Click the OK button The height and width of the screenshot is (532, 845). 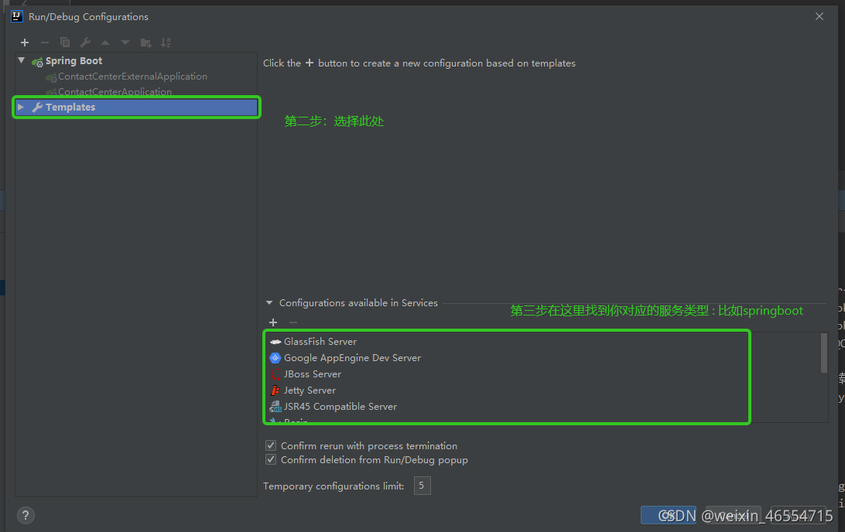tap(669, 515)
